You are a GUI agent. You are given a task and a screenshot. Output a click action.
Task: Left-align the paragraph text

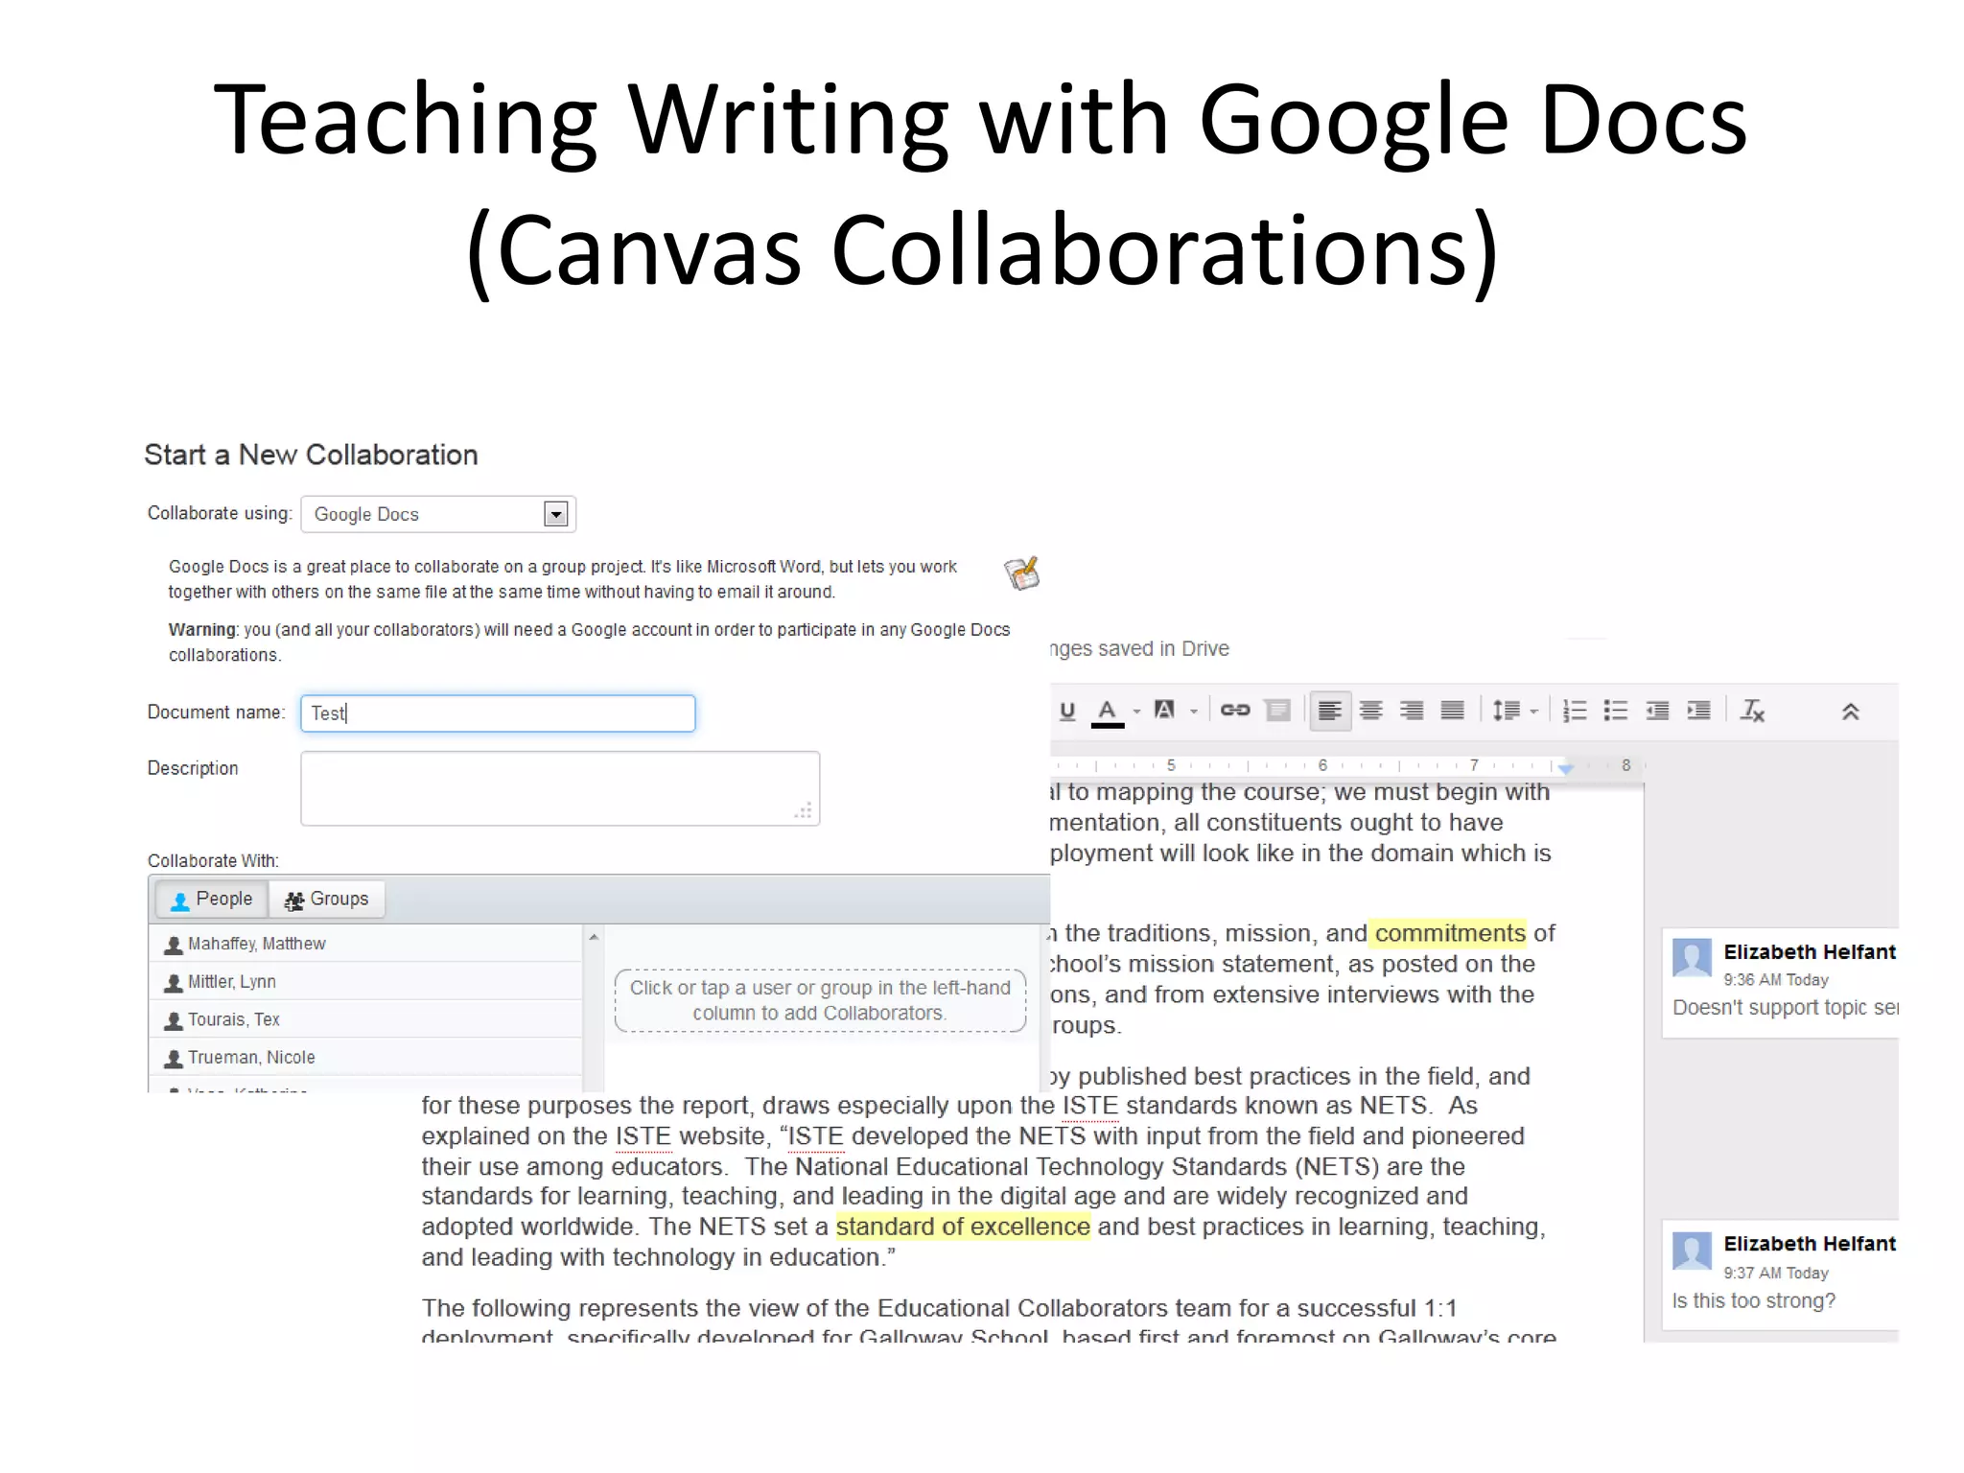1330,711
